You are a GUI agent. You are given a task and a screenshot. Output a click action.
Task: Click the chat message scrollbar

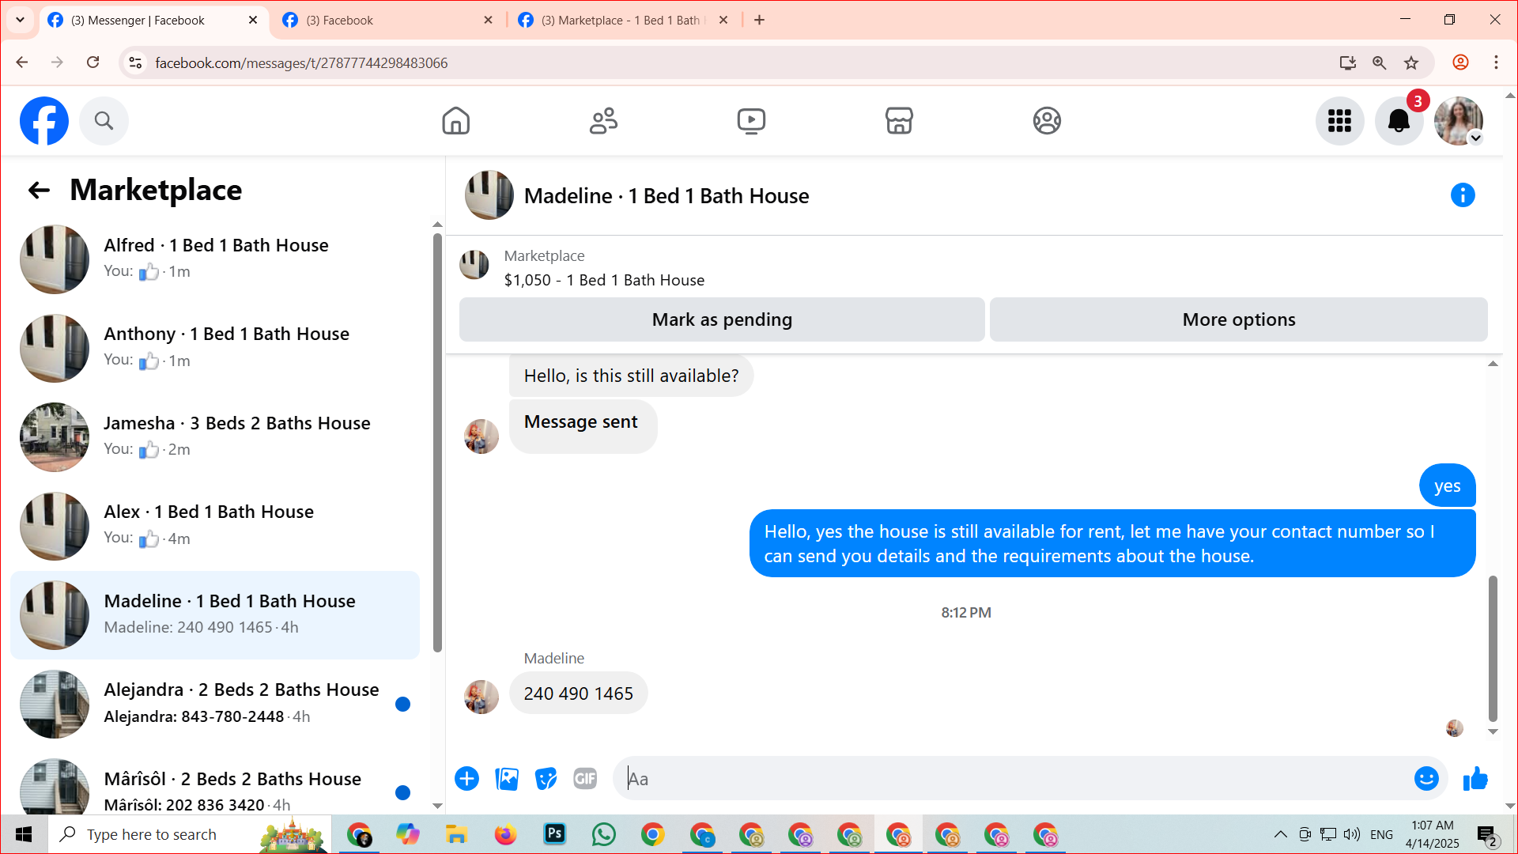[1493, 648]
